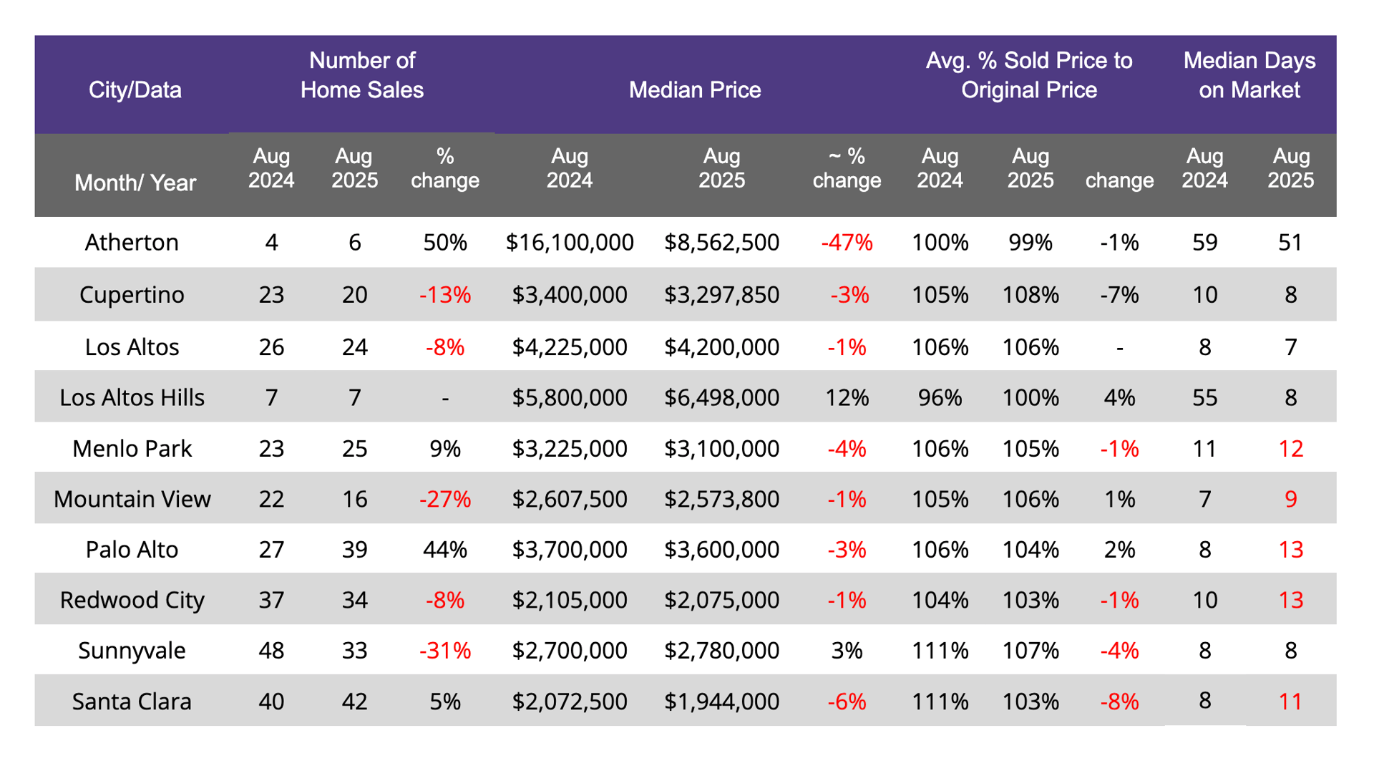Select the Palo Alto row label

point(132,550)
